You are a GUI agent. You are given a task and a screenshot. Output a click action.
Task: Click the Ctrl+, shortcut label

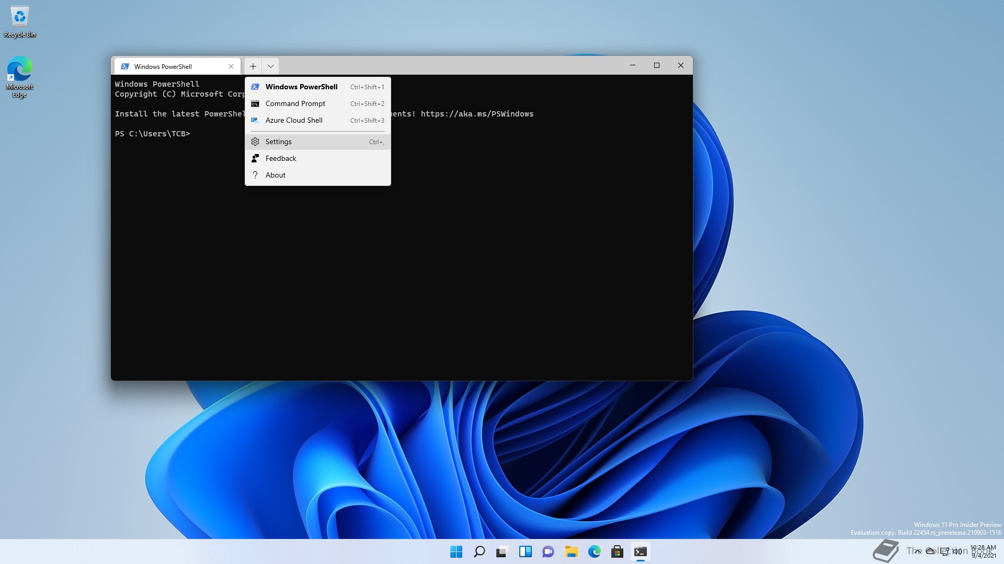click(376, 142)
